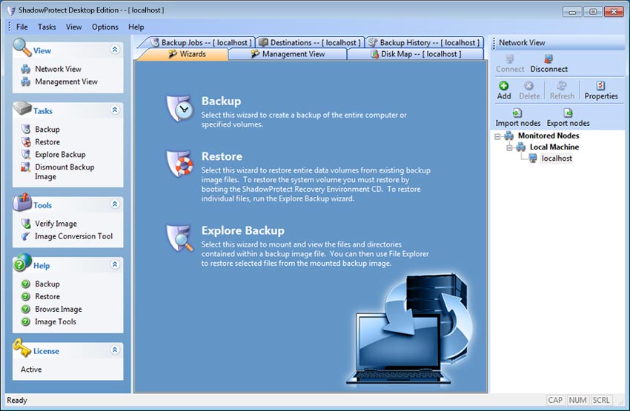Click the Connect icon
630x411 pixels.
509,59
